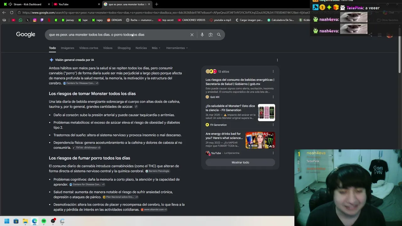Click the browser address bar URL
Screen dimensions: 402x226
tap(163, 13)
